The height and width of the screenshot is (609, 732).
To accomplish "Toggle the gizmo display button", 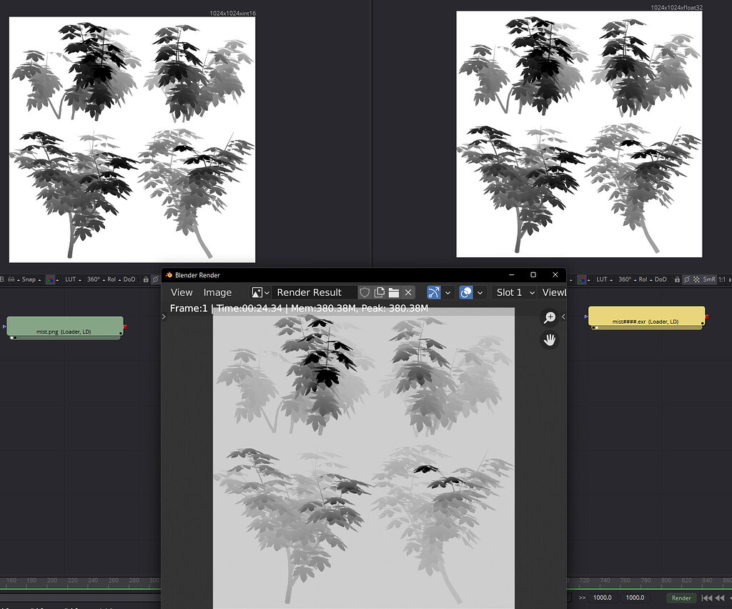I will tap(434, 292).
